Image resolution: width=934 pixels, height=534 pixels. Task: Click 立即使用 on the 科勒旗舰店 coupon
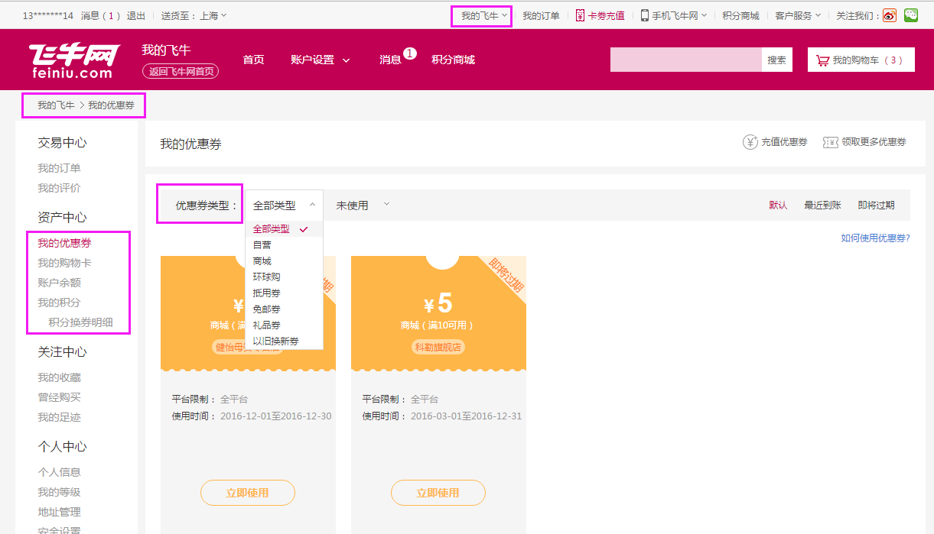438,493
